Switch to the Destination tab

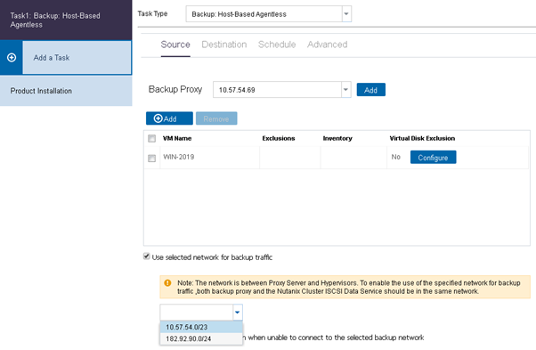(223, 45)
